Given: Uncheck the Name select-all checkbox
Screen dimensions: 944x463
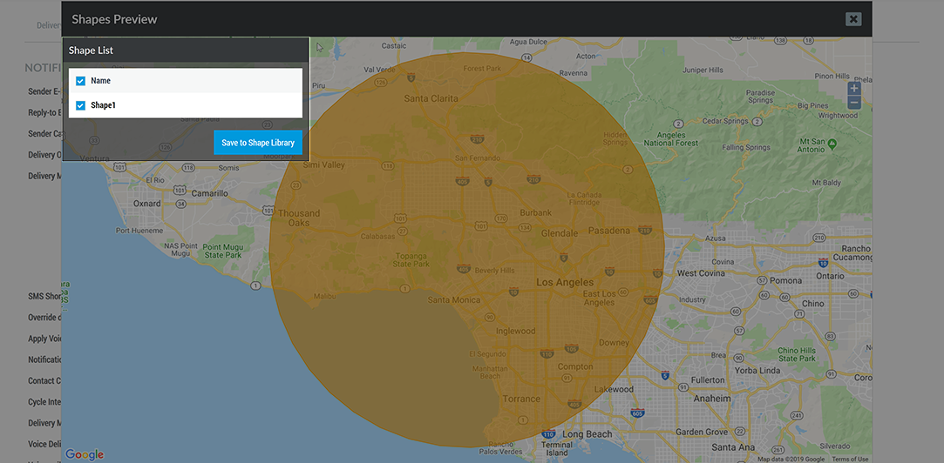Looking at the screenshot, I should 81,81.
